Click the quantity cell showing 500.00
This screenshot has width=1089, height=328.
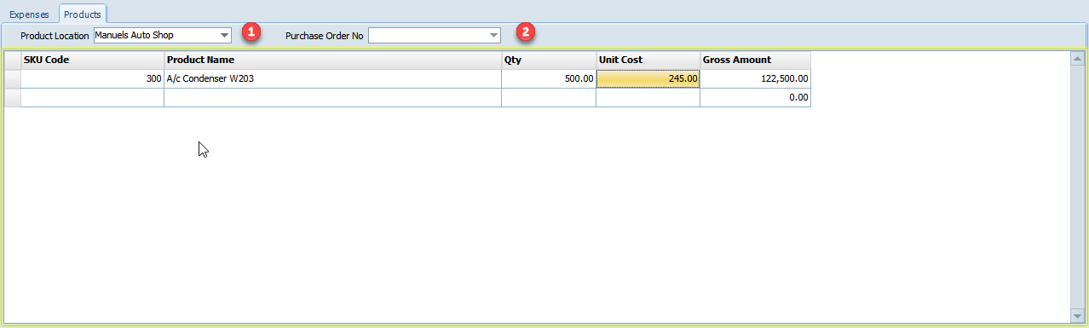click(x=550, y=78)
